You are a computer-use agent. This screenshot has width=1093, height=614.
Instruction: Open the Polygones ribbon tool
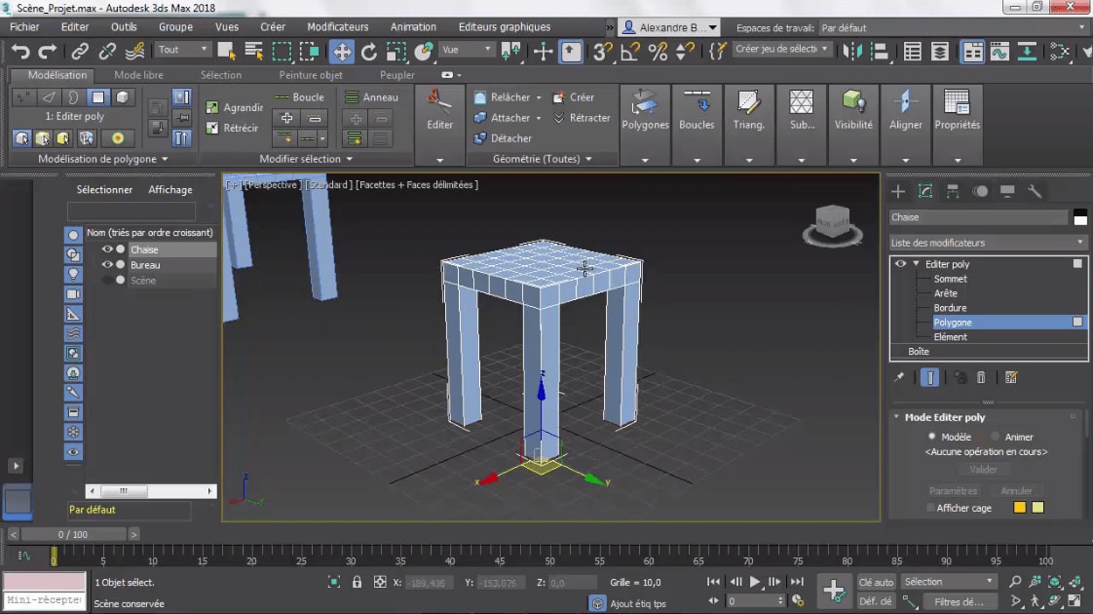(x=645, y=109)
